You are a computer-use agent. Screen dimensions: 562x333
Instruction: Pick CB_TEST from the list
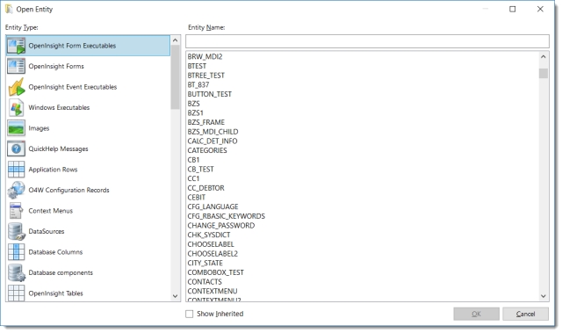point(201,170)
